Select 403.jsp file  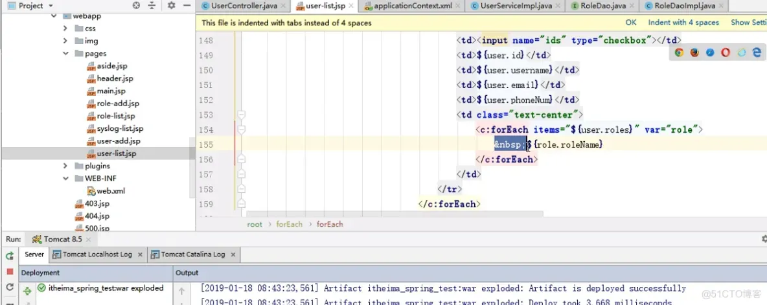tap(97, 203)
